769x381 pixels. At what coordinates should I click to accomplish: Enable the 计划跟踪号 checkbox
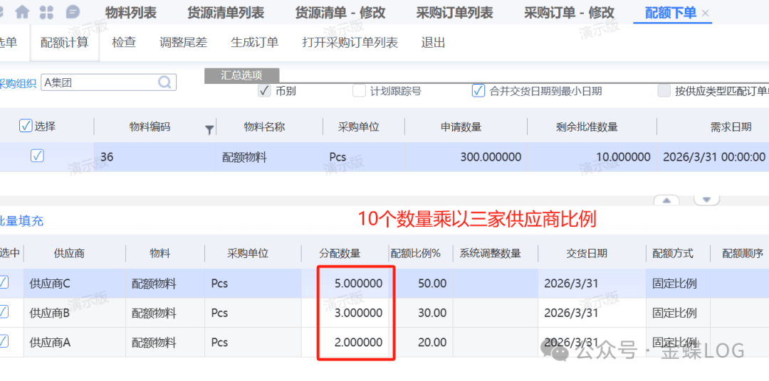click(x=360, y=91)
